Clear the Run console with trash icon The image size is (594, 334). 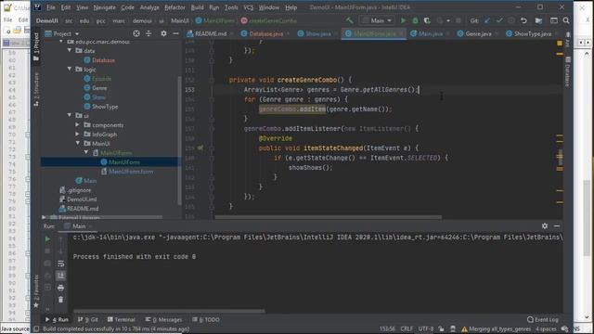pyautogui.click(x=60, y=300)
